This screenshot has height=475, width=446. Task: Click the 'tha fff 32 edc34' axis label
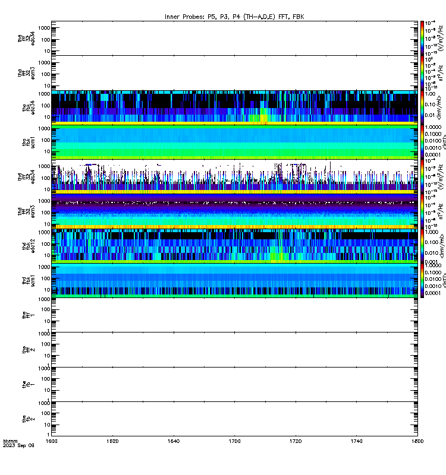point(26,38)
